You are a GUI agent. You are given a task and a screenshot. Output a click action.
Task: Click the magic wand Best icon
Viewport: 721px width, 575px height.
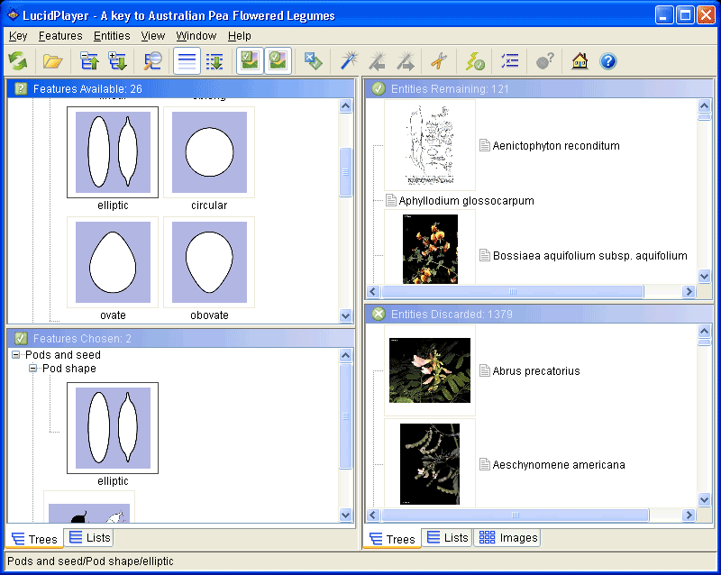click(349, 61)
